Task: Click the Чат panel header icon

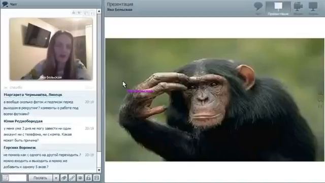Action: (5, 4)
